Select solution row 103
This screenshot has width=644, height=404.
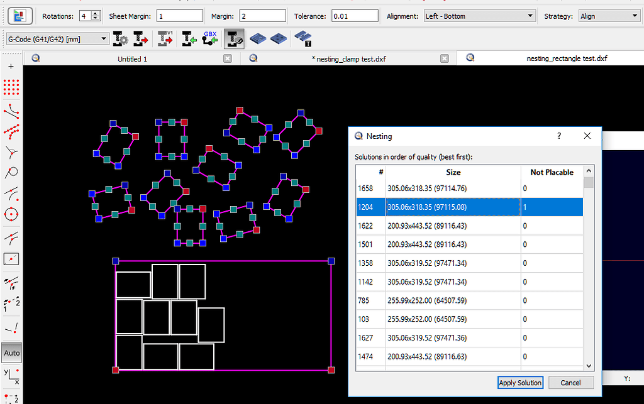(469, 319)
